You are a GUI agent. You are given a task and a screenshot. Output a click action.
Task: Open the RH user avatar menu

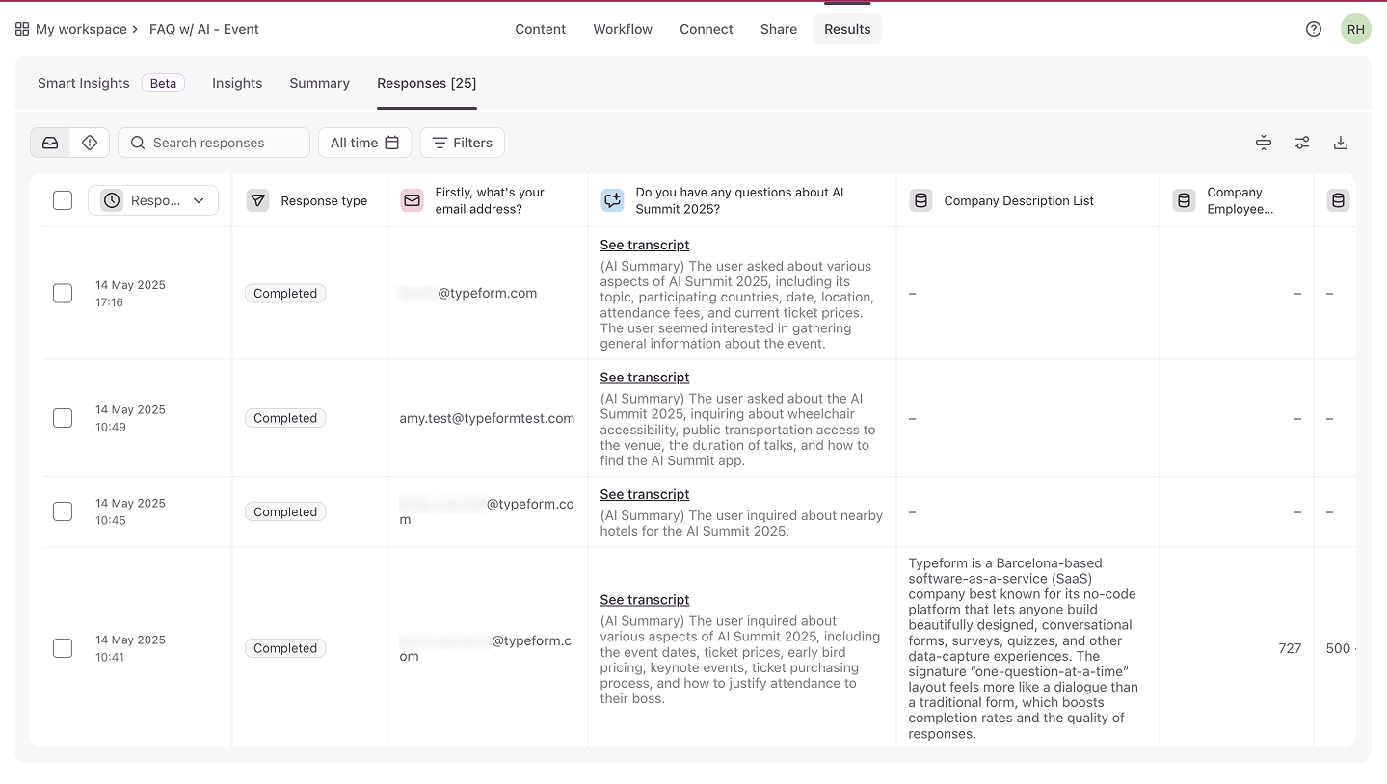(1355, 29)
